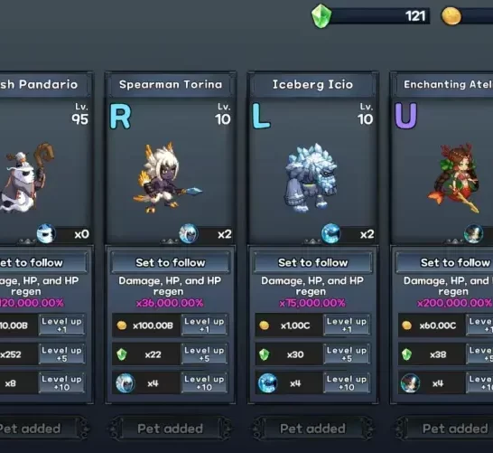Image resolution: width=493 pixels, height=453 pixels.
Task: Click the gold coin x1.00C cost icon
Action: pos(264,326)
